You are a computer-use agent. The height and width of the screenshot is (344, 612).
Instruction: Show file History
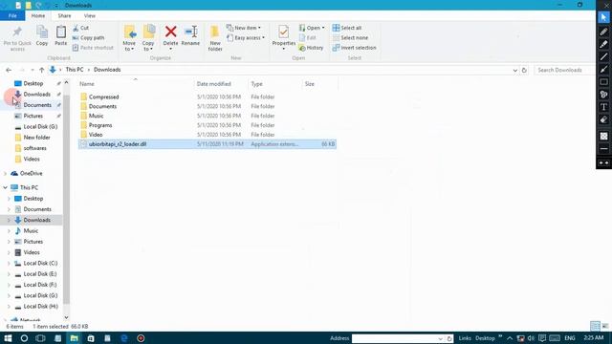pyautogui.click(x=311, y=48)
